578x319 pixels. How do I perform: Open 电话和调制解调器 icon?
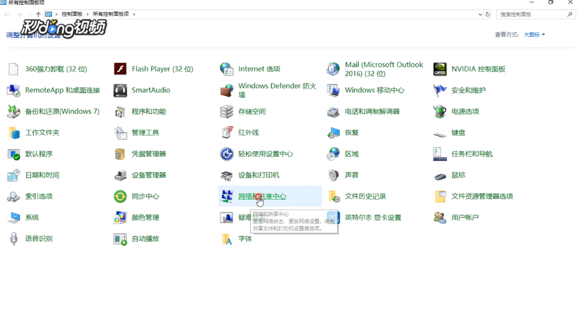click(333, 111)
